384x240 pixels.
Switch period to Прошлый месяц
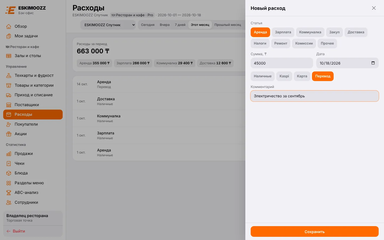[x=228, y=25]
